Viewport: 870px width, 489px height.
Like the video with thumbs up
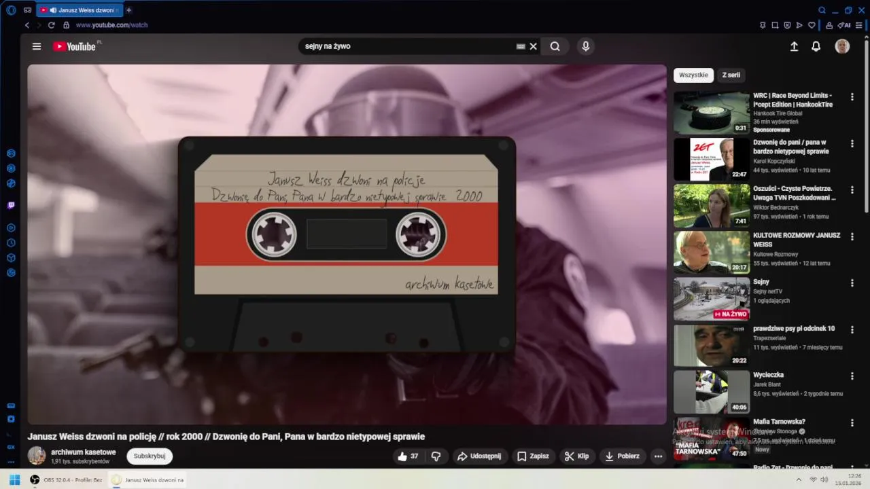[408, 456]
